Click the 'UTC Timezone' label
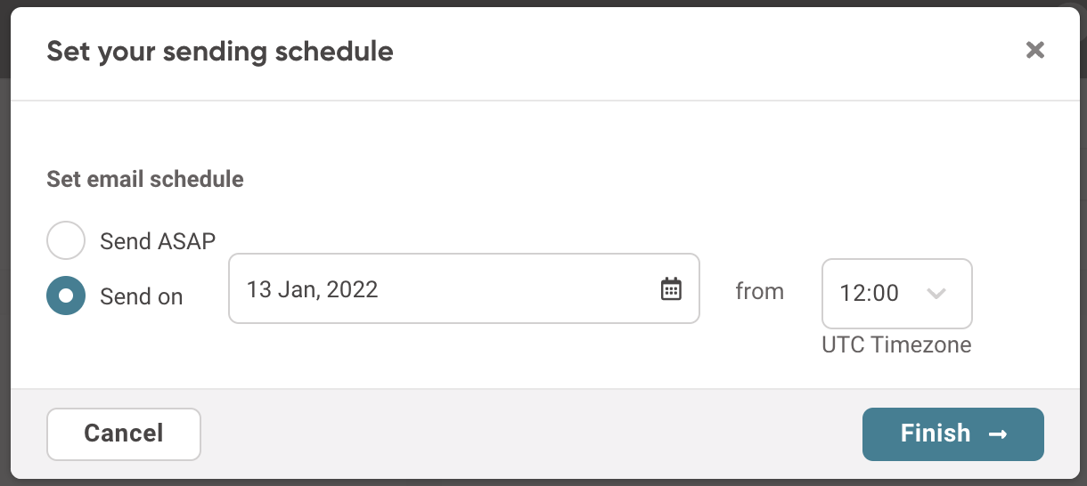Image resolution: width=1087 pixels, height=486 pixels. [x=896, y=344]
